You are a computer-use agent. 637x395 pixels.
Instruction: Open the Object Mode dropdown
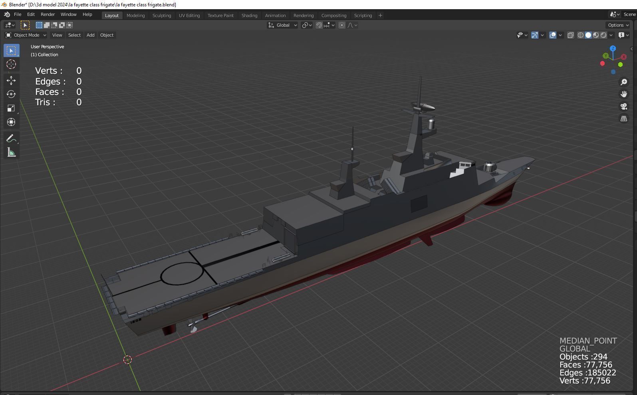pyautogui.click(x=26, y=35)
